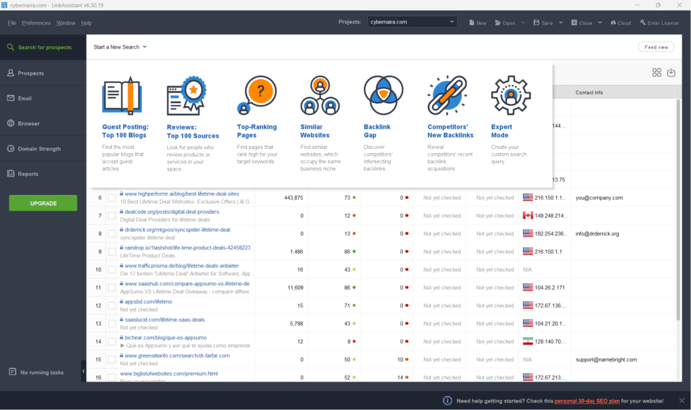Image resolution: width=691 pixels, height=410 pixels.
Task: Open the Expert Mode gear icon
Action: tap(511, 95)
